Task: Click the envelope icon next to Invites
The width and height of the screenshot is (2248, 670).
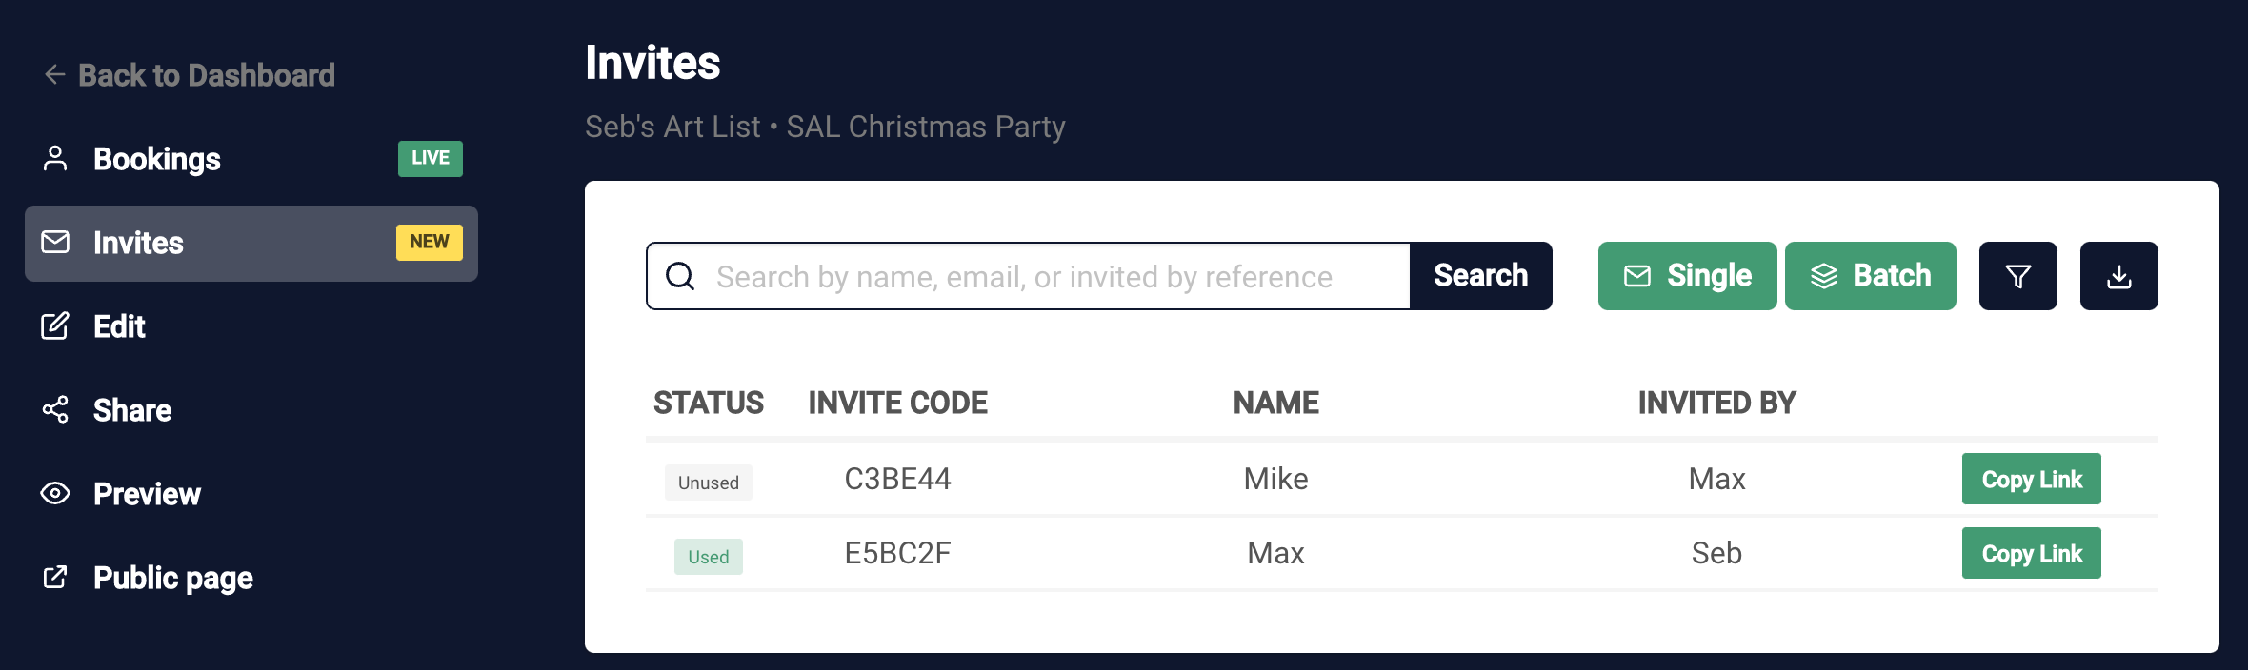Action: pos(55,243)
